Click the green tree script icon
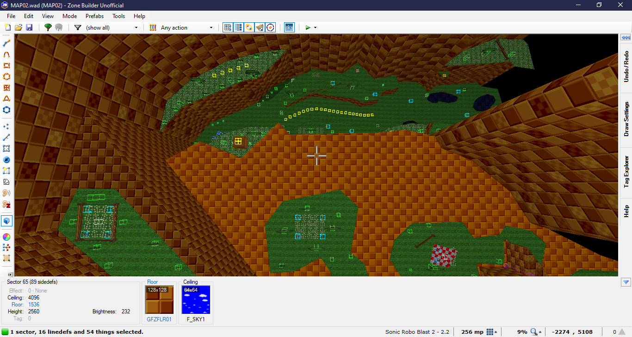 (x=48, y=27)
